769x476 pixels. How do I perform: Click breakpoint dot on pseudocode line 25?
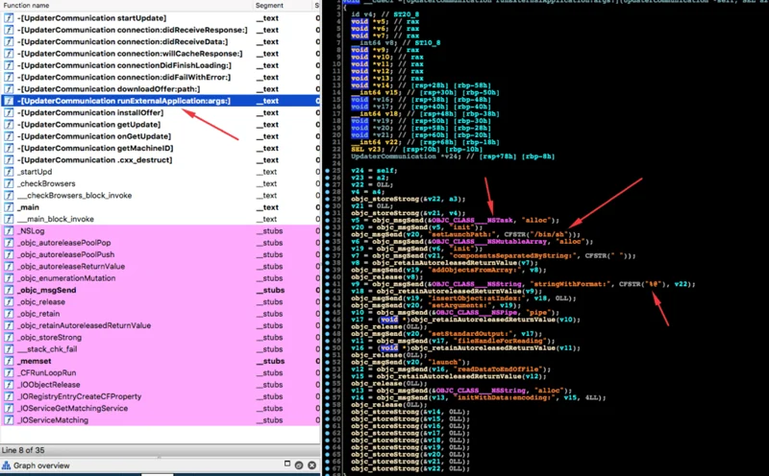point(327,171)
